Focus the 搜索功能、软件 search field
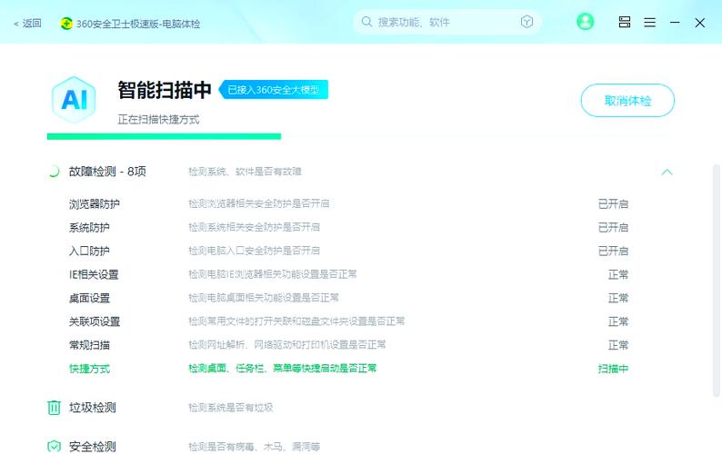This screenshot has width=722, height=454. [446, 22]
